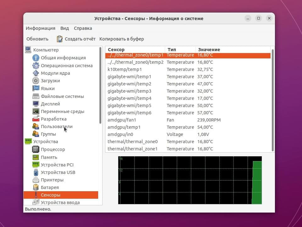Screen dimensions: 302x227
Task: Select the Модули ядра label
Action: (55, 73)
